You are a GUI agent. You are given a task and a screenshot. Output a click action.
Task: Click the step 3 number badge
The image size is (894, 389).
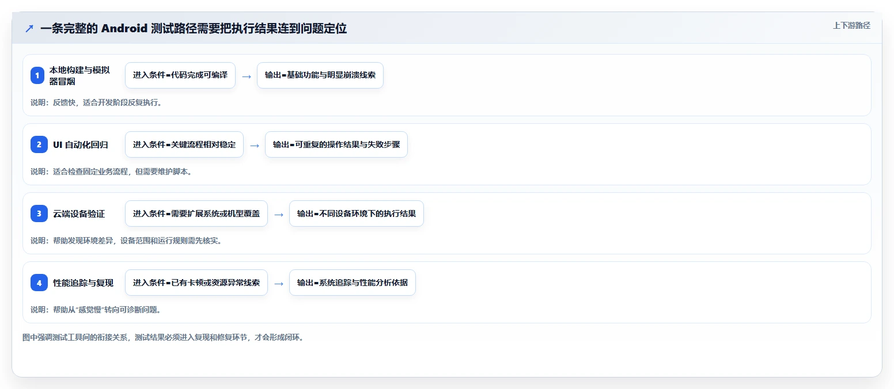(39, 213)
